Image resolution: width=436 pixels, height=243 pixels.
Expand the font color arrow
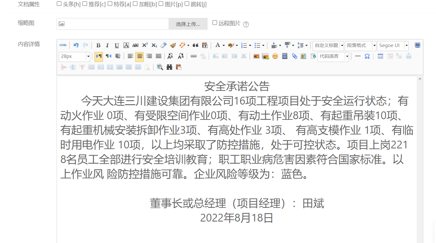pos(224,45)
